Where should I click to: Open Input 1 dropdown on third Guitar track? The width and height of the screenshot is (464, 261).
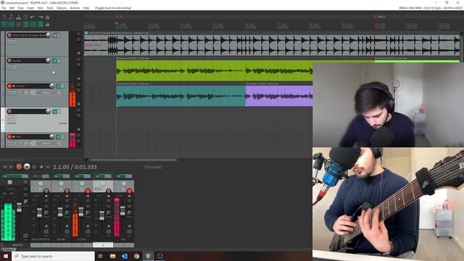pyautogui.click(x=46, y=93)
